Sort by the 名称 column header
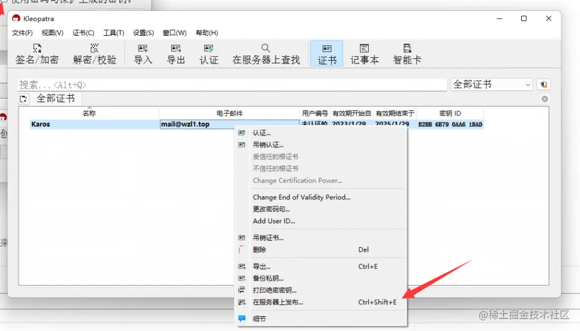The height and width of the screenshot is (331, 580). tap(89, 113)
